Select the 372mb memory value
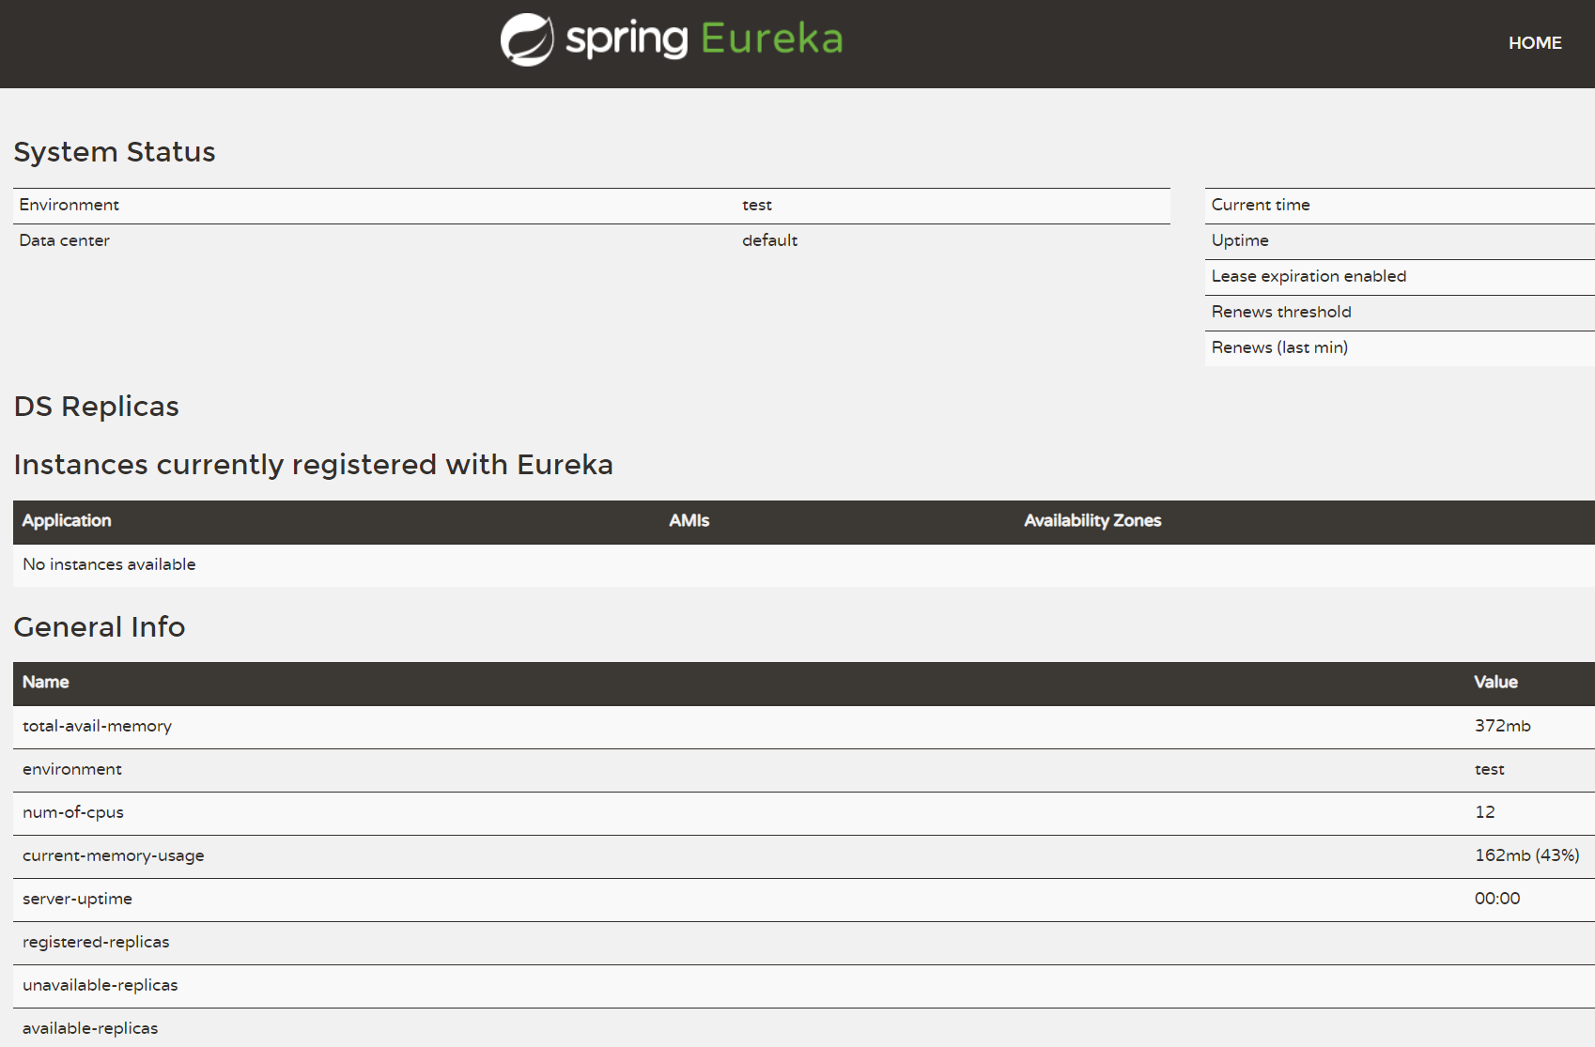The image size is (1595, 1047). pyautogui.click(x=1503, y=726)
